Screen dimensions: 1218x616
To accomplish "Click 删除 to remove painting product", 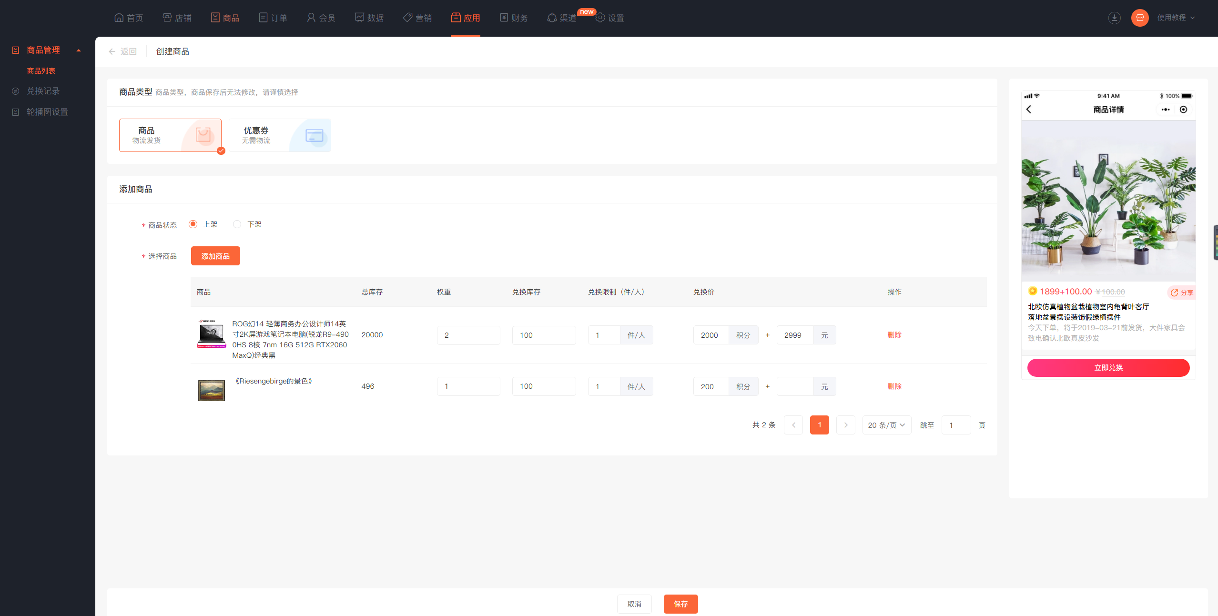I will tap(894, 386).
